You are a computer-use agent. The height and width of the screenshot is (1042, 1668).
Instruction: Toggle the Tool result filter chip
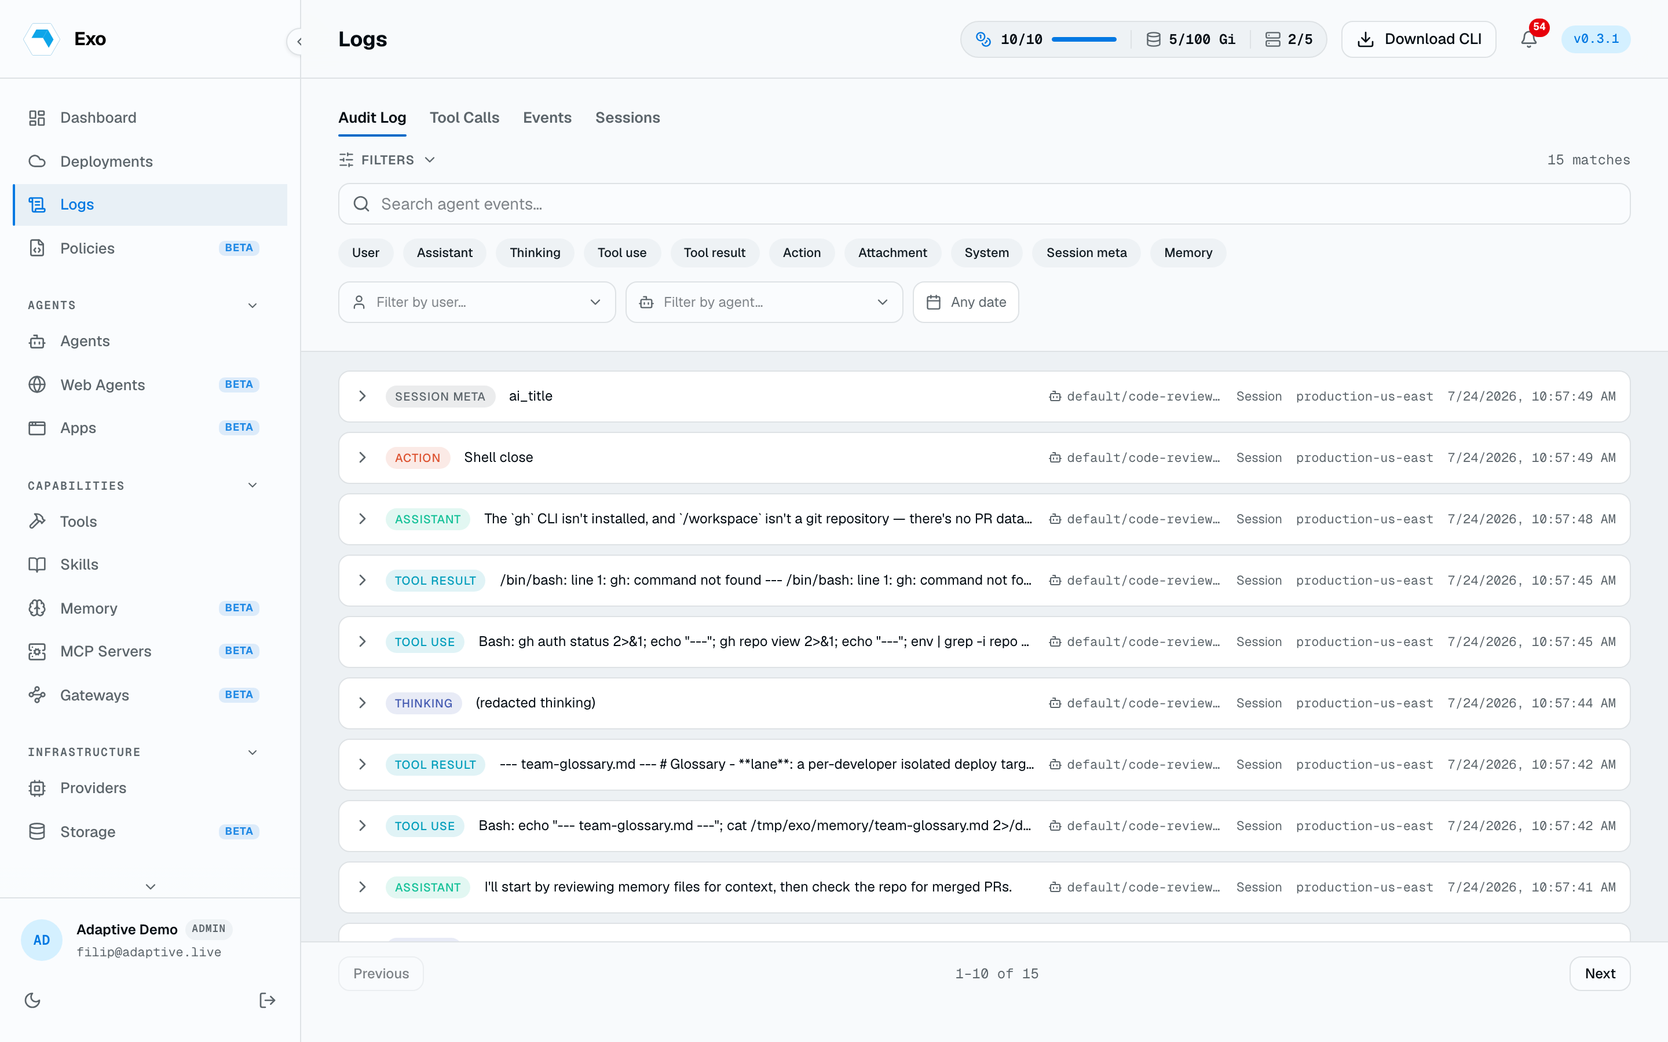pyautogui.click(x=714, y=253)
